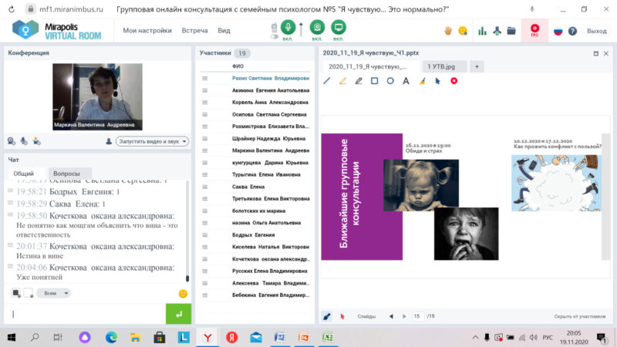Start recording with the rec button
617x347 pixels.
[x=534, y=30]
